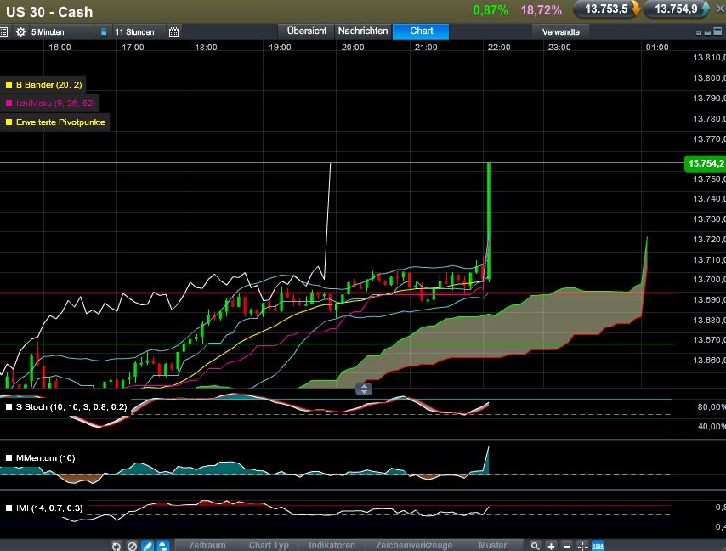Click the magenta swatch of IchiMoku
Screen dimensions: 726x551
tap(9, 103)
